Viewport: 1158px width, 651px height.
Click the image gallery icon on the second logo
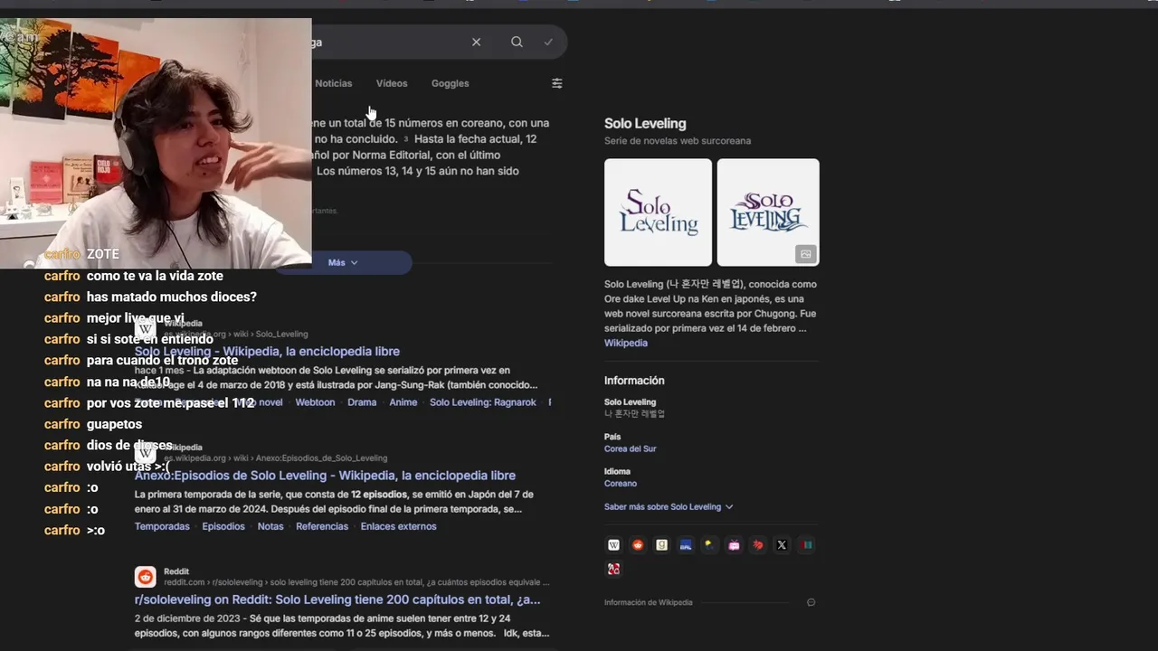(x=805, y=254)
